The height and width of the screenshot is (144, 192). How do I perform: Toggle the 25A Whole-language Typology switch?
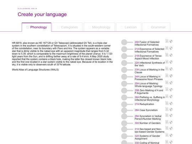(x=127, y=84)
